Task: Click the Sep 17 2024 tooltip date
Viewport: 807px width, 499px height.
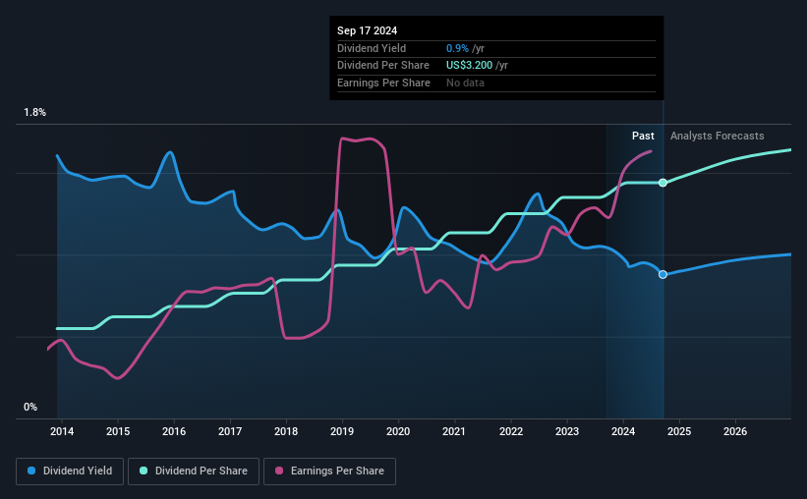Action: point(367,30)
